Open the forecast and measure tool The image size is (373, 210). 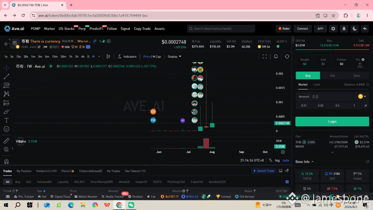pos(6,103)
